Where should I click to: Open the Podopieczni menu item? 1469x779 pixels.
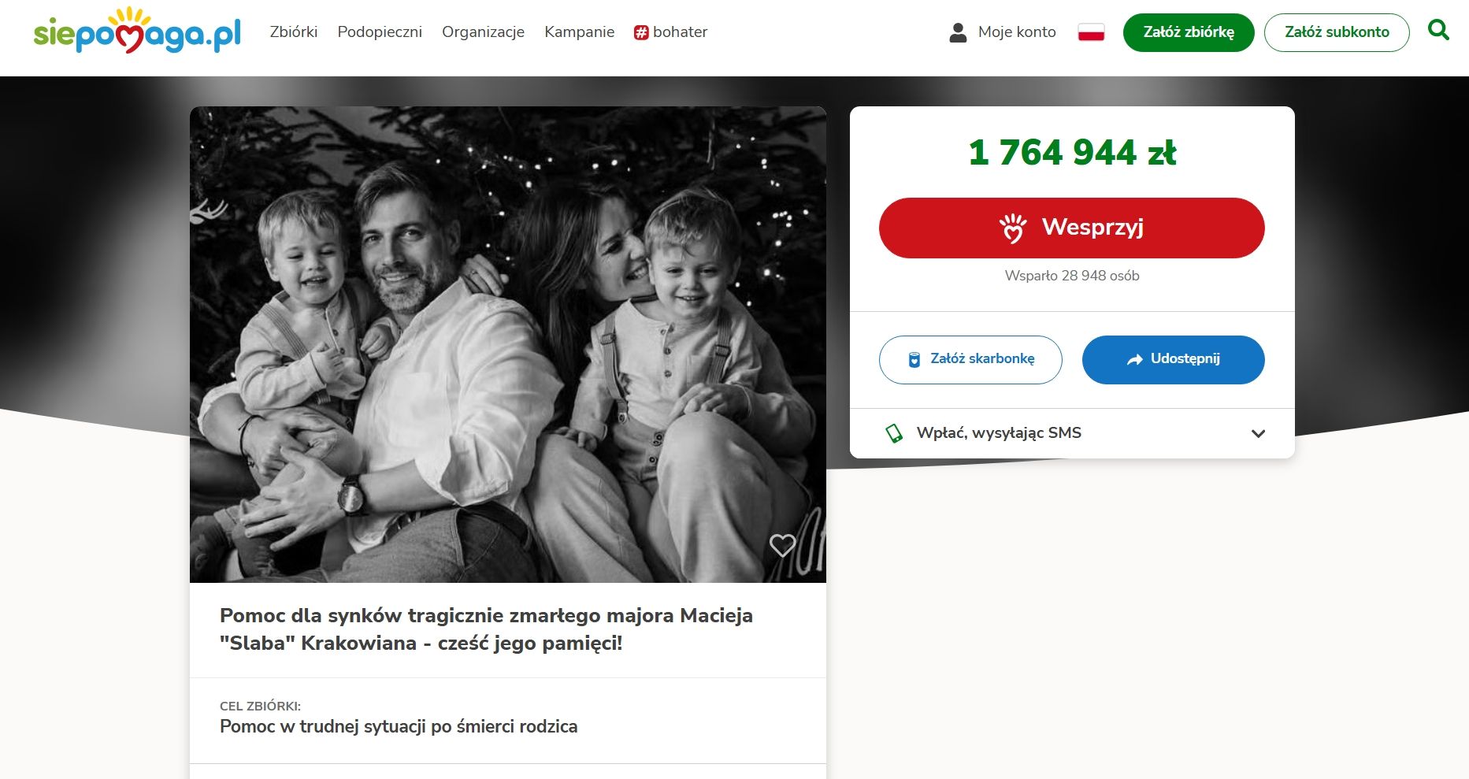point(380,32)
